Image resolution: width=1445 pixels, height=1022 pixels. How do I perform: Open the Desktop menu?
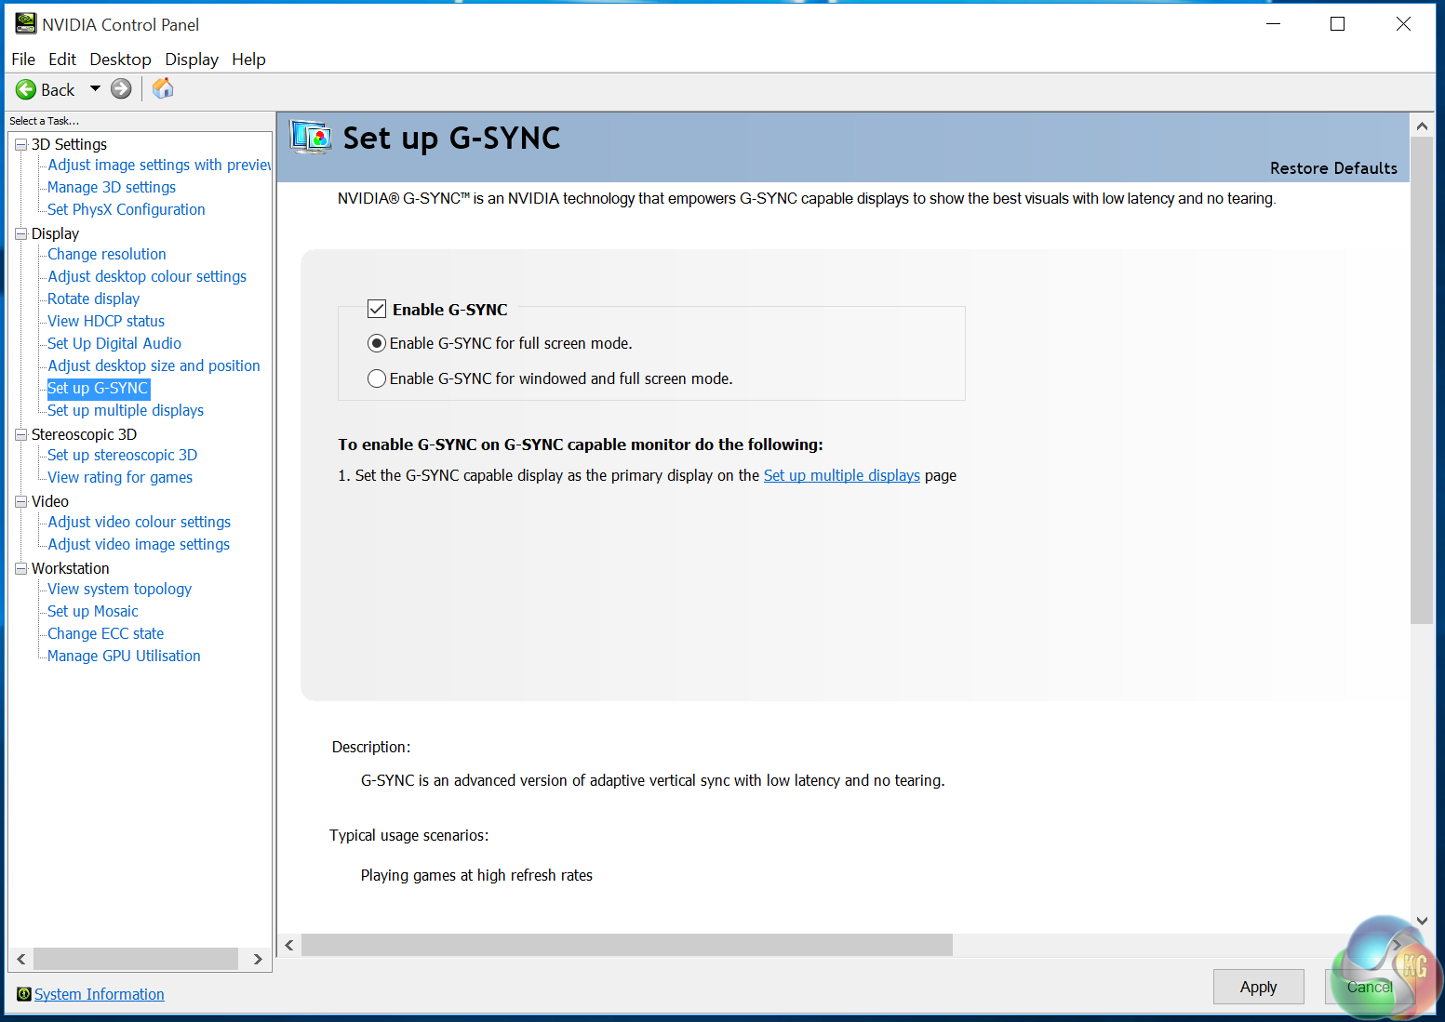click(x=120, y=60)
